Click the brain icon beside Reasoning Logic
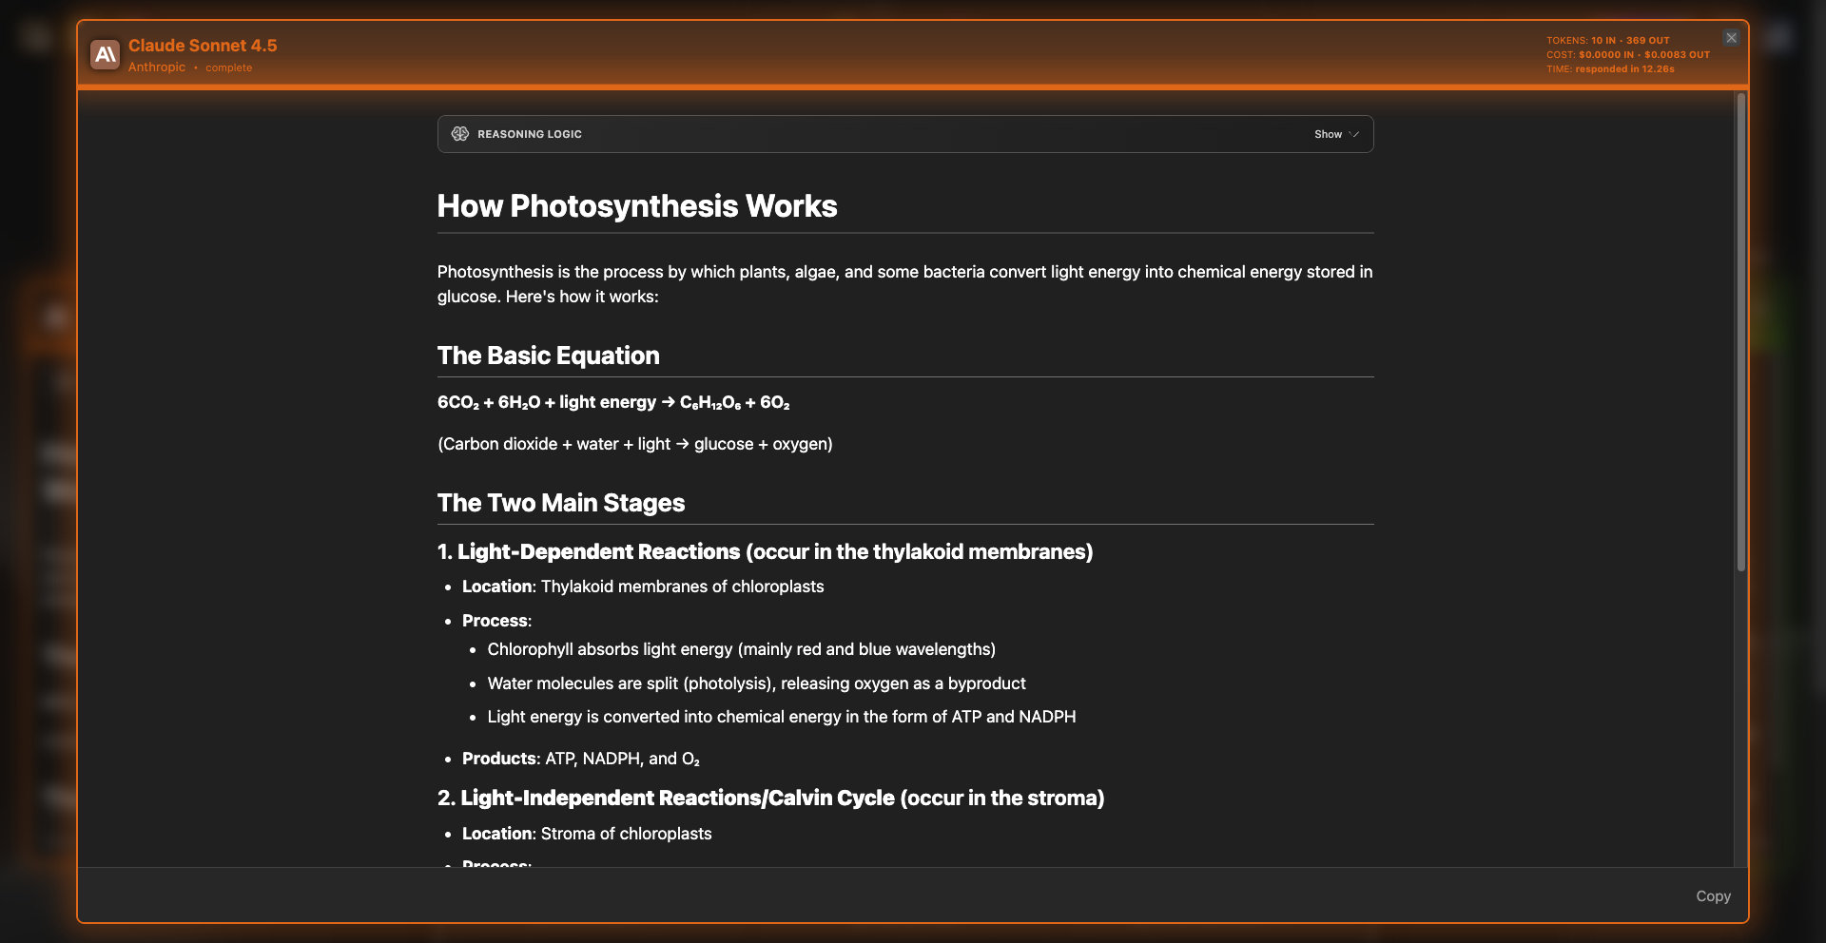 pyautogui.click(x=460, y=134)
